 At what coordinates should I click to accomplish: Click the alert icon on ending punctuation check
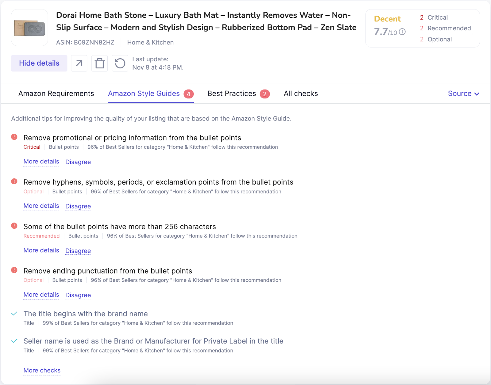pos(14,270)
